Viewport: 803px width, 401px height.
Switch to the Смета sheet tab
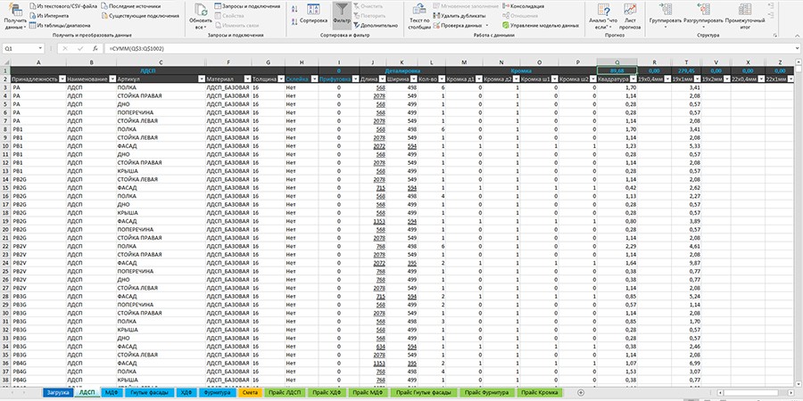[250, 392]
